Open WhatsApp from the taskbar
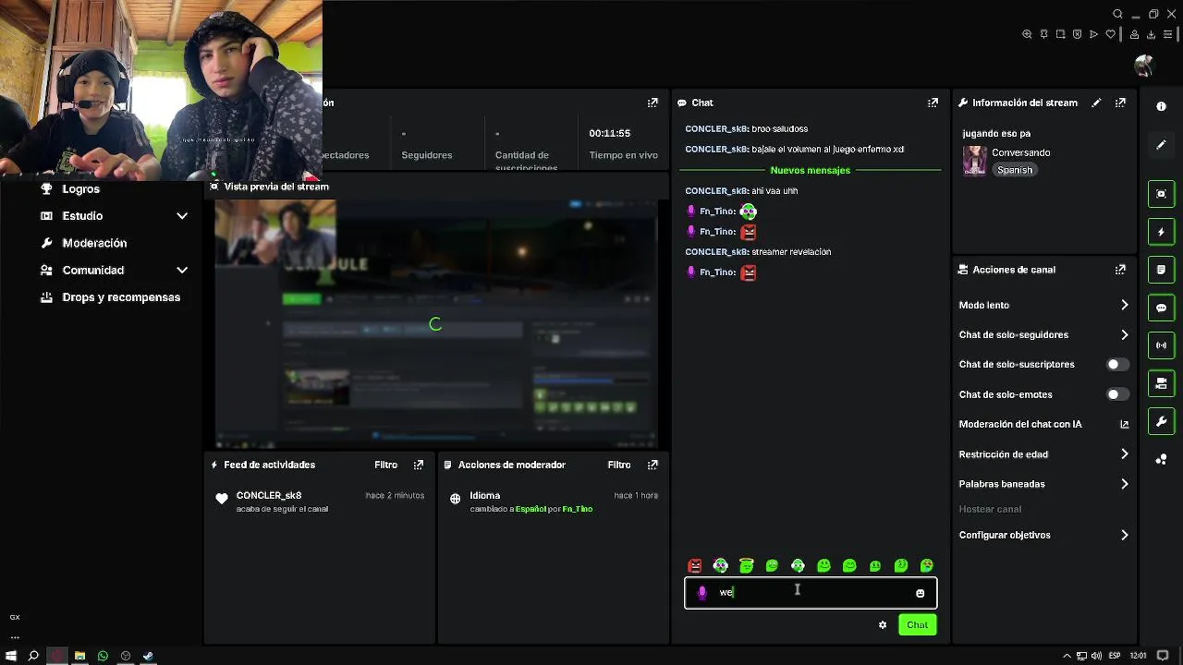The width and height of the screenshot is (1183, 665). [x=103, y=656]
